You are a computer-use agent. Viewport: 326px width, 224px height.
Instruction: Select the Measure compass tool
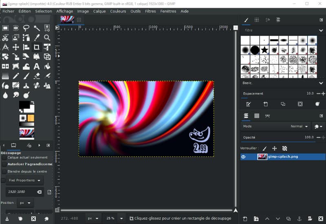pyautogui.click(x=5, y=47)
